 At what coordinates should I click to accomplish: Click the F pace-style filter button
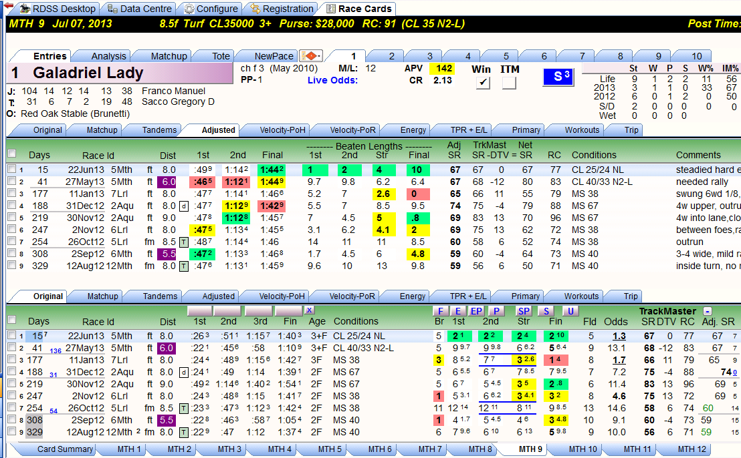[441, 311]
